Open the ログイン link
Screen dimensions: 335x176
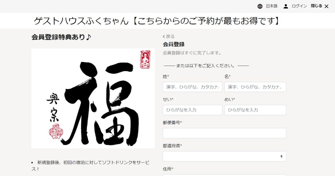(x=299, y=6)
